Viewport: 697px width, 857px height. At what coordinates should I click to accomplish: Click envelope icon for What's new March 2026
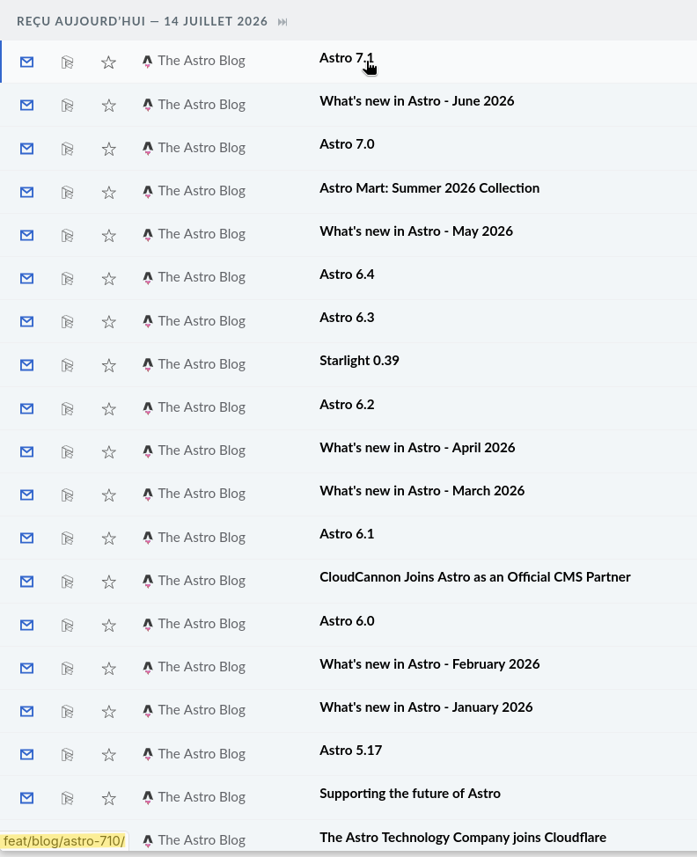pos(26,494)
